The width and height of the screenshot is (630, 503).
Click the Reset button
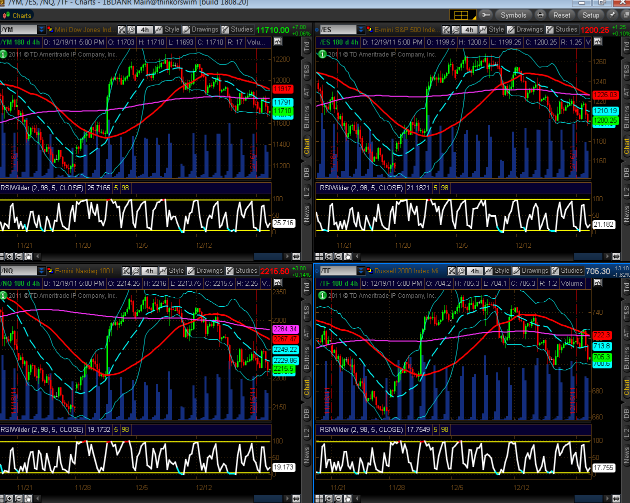(x=561, y=15)
